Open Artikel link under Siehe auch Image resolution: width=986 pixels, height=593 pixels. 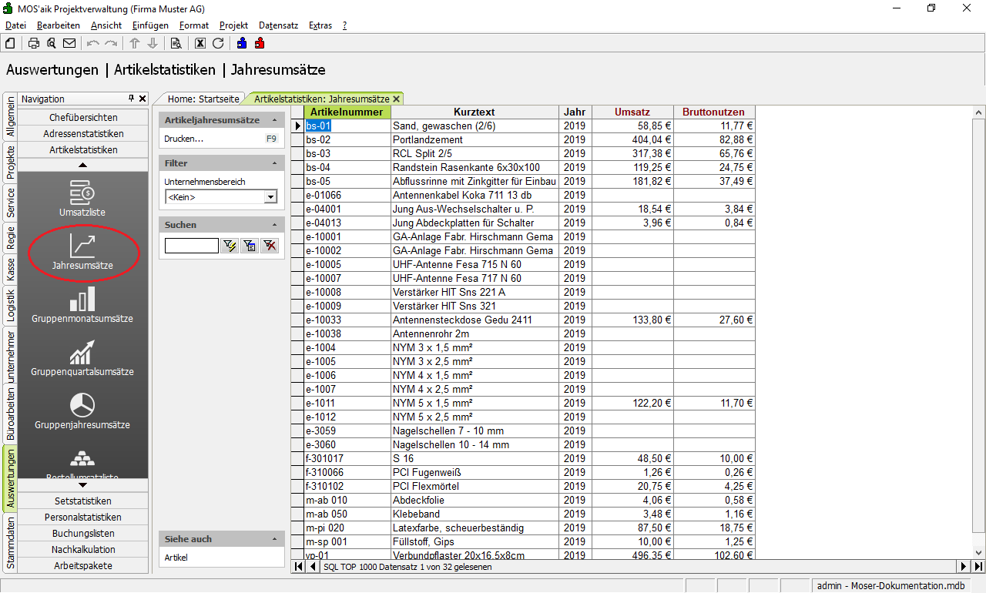pyautogui.click(x=176, y=558)
